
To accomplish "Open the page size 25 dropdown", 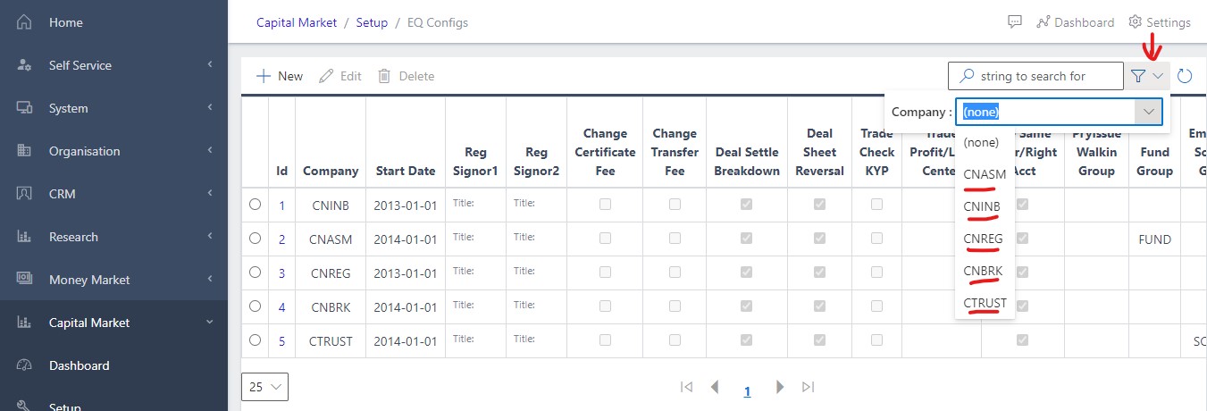I will 265,387.
